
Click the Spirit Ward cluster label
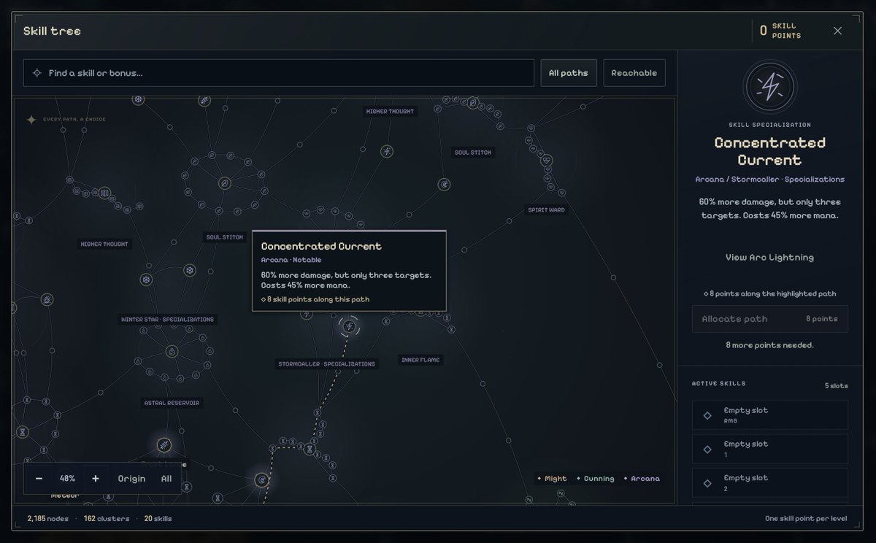tap(546, 210)
